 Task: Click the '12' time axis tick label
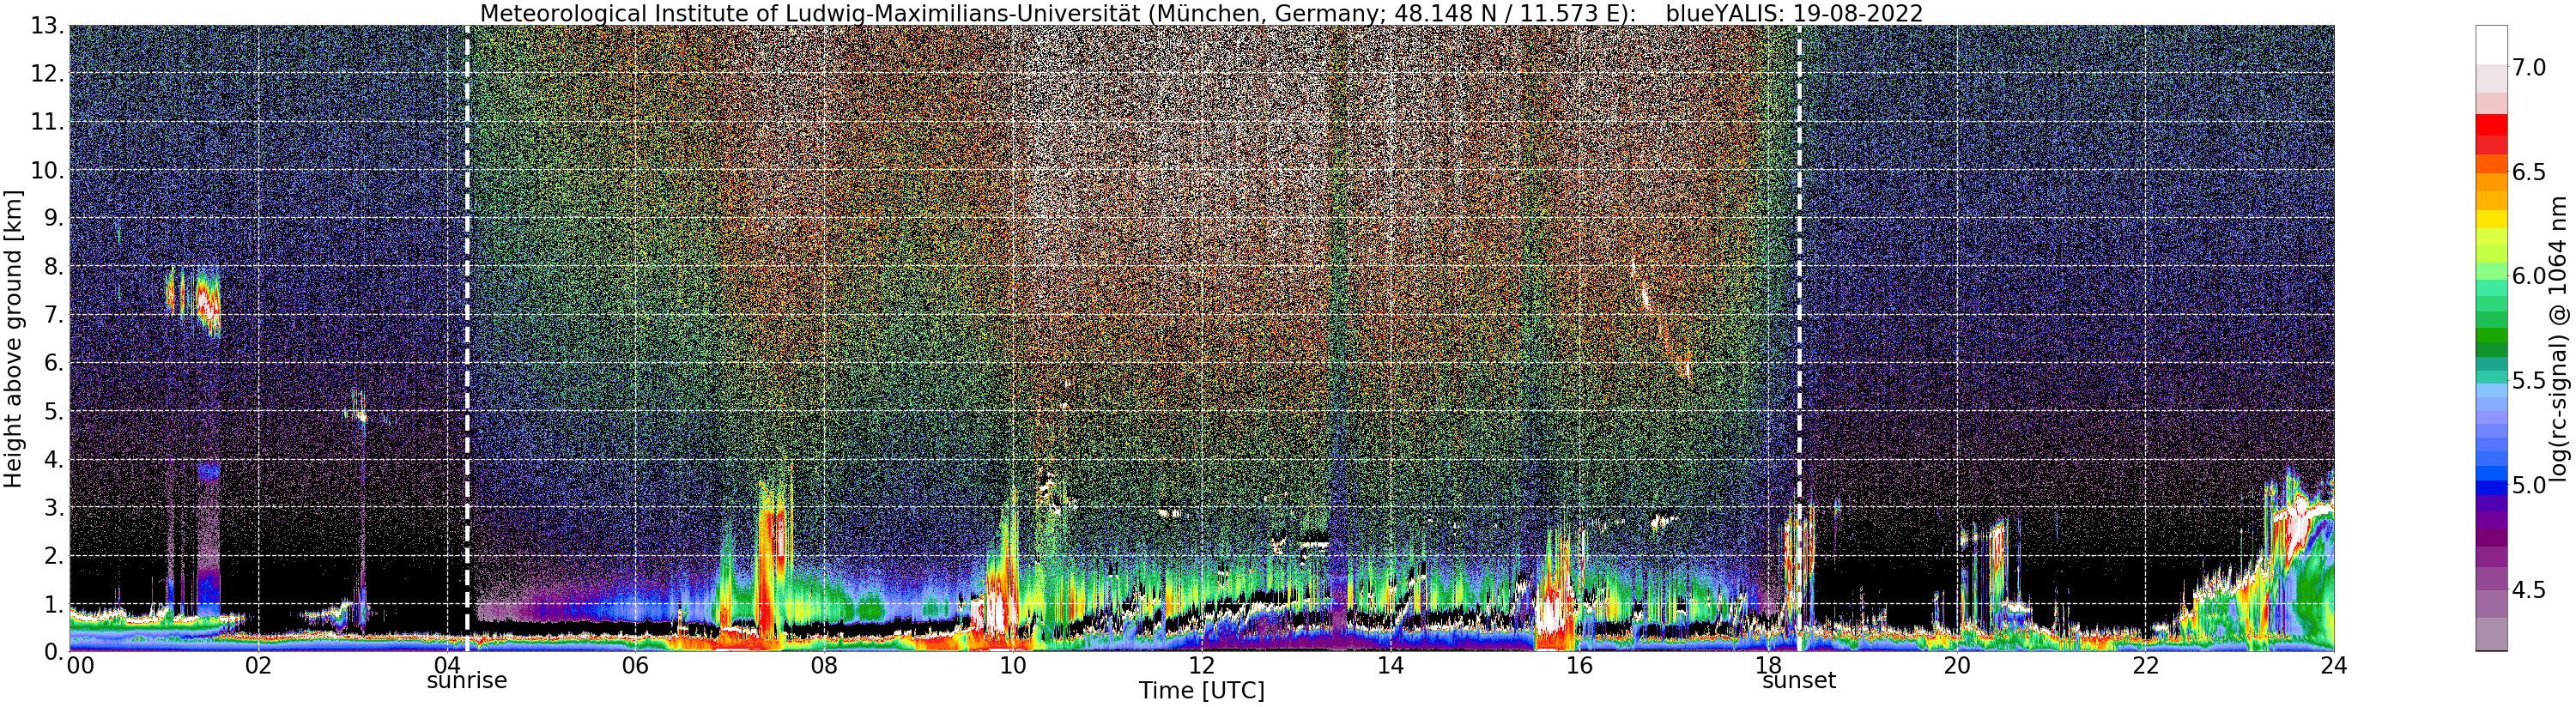[1201, 666]
